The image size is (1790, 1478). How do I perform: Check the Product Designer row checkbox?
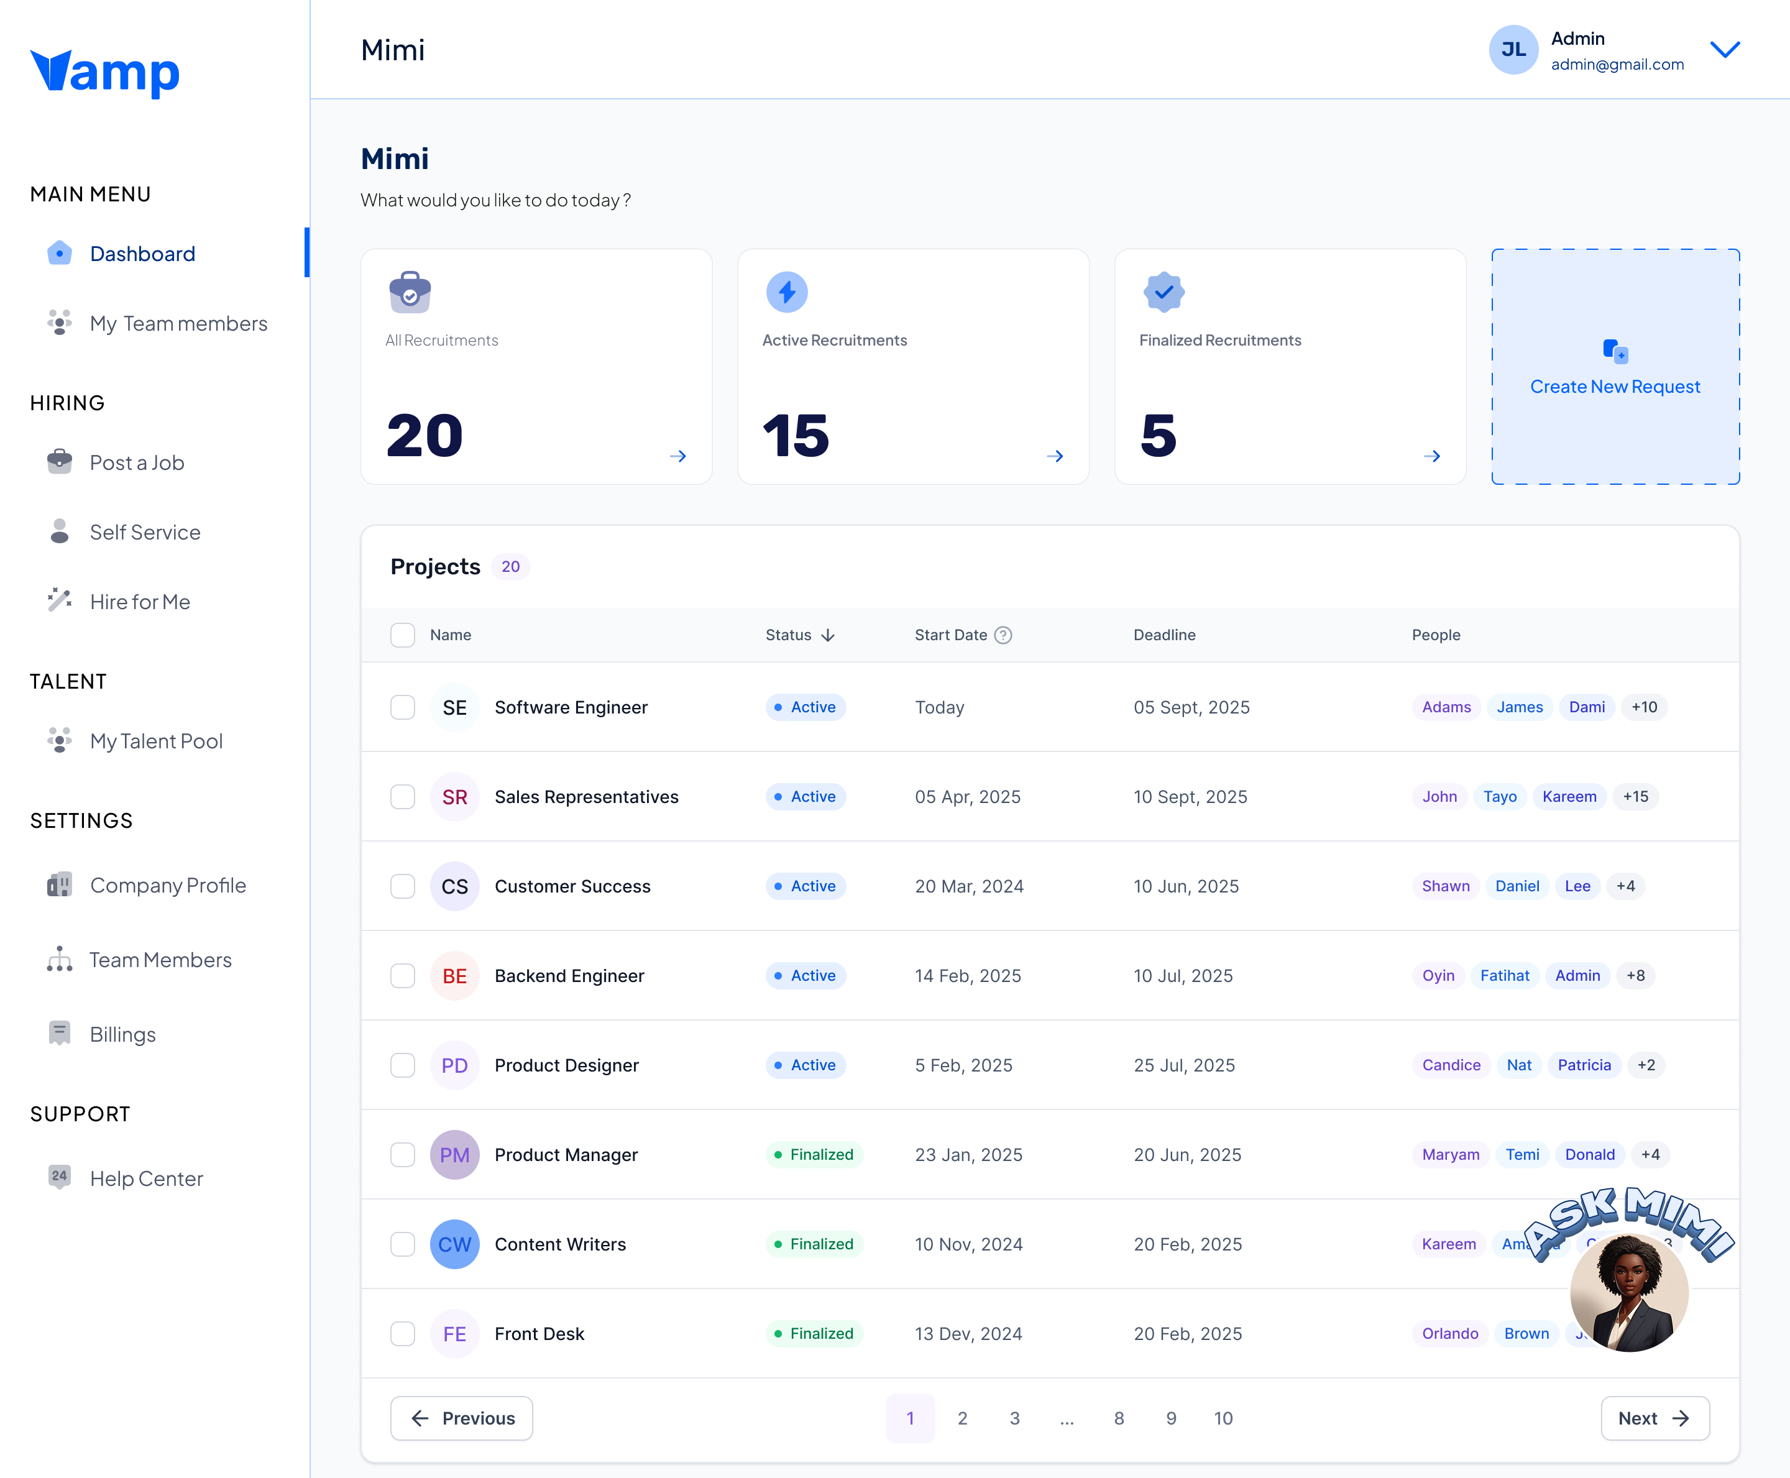(403, 1065)
